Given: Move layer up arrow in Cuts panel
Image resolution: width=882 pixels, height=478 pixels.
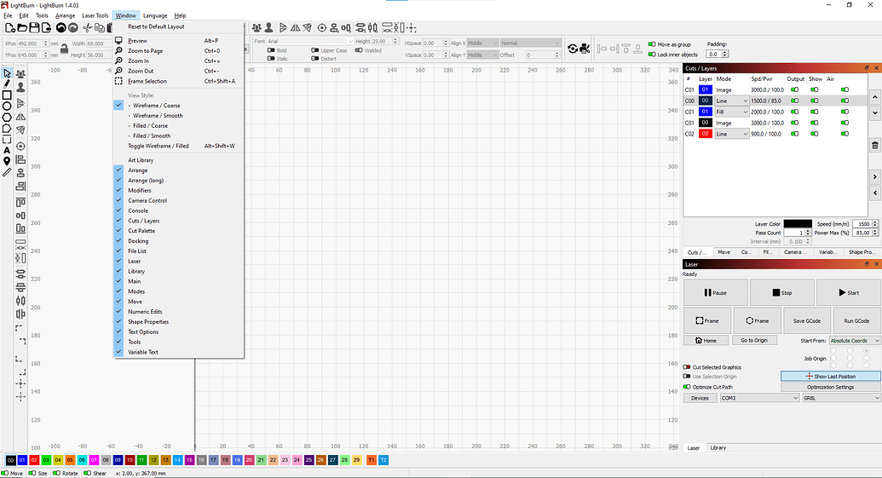Looking at the screenshot, I should [x=874, y=97].
